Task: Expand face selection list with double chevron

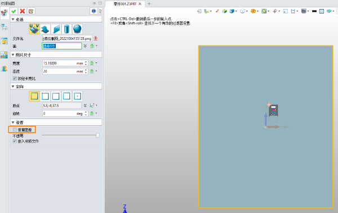Action: click(x=85, y=46)
